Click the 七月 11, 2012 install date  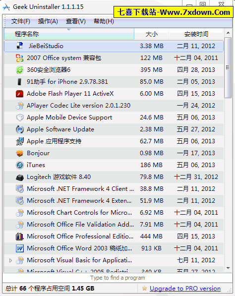196,260
